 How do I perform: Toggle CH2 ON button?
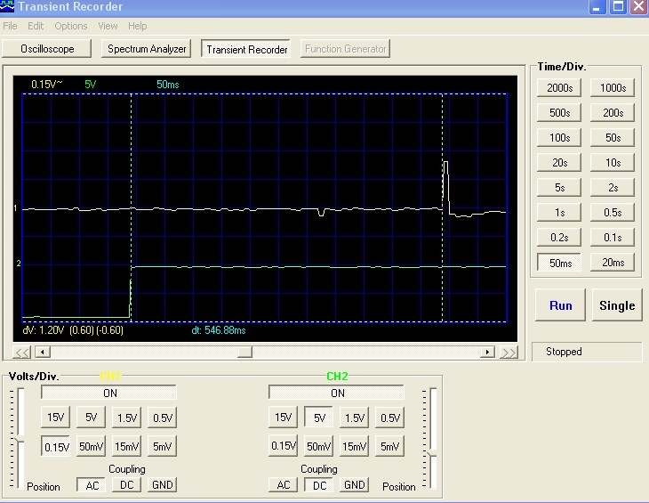[x=337, y=393]
